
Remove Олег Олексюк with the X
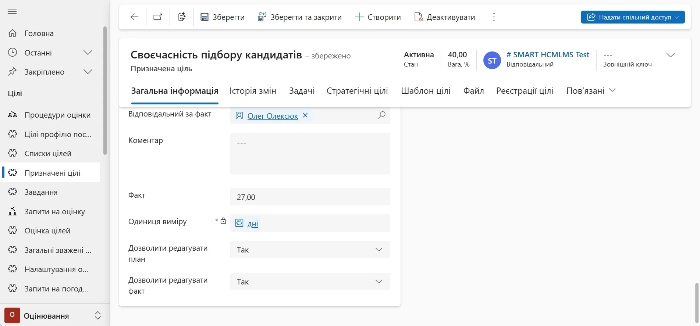tap(305, 115)
